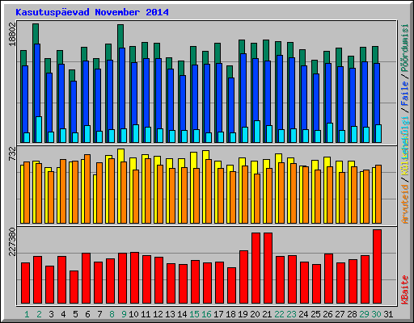This screenshot has width=414, height=323.
Task: Select the yellow bar top for day 9
Action: [x=120, y=155]
